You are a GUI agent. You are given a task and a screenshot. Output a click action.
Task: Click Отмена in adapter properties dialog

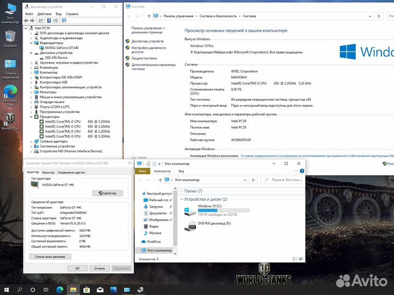click(100, 268)
